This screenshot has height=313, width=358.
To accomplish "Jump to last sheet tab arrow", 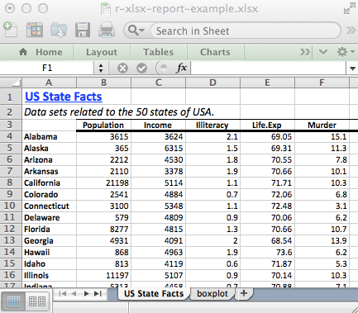I will 98,294.
